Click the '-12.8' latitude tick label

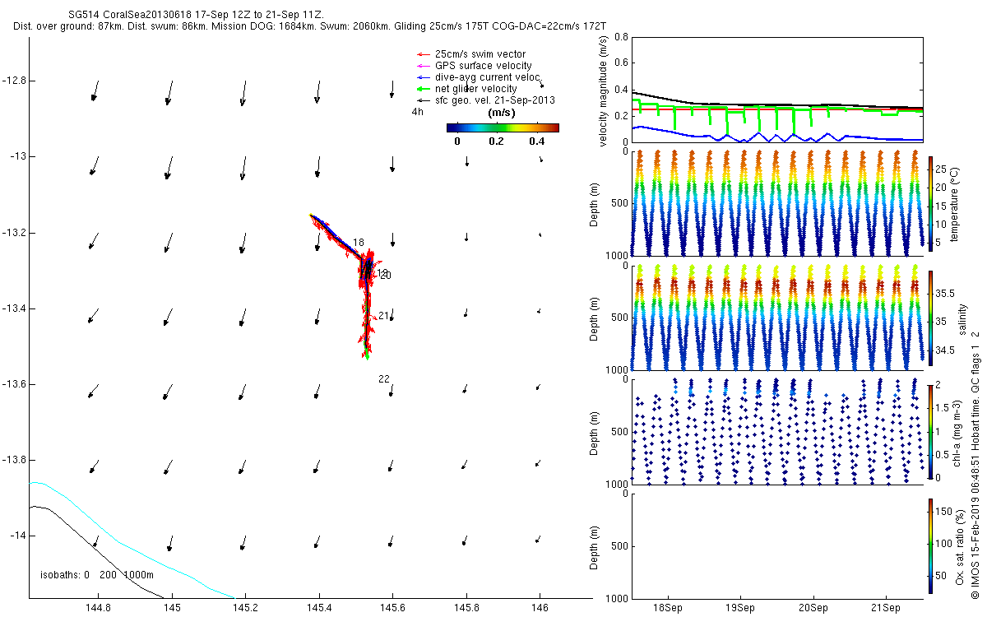point(14,81)
